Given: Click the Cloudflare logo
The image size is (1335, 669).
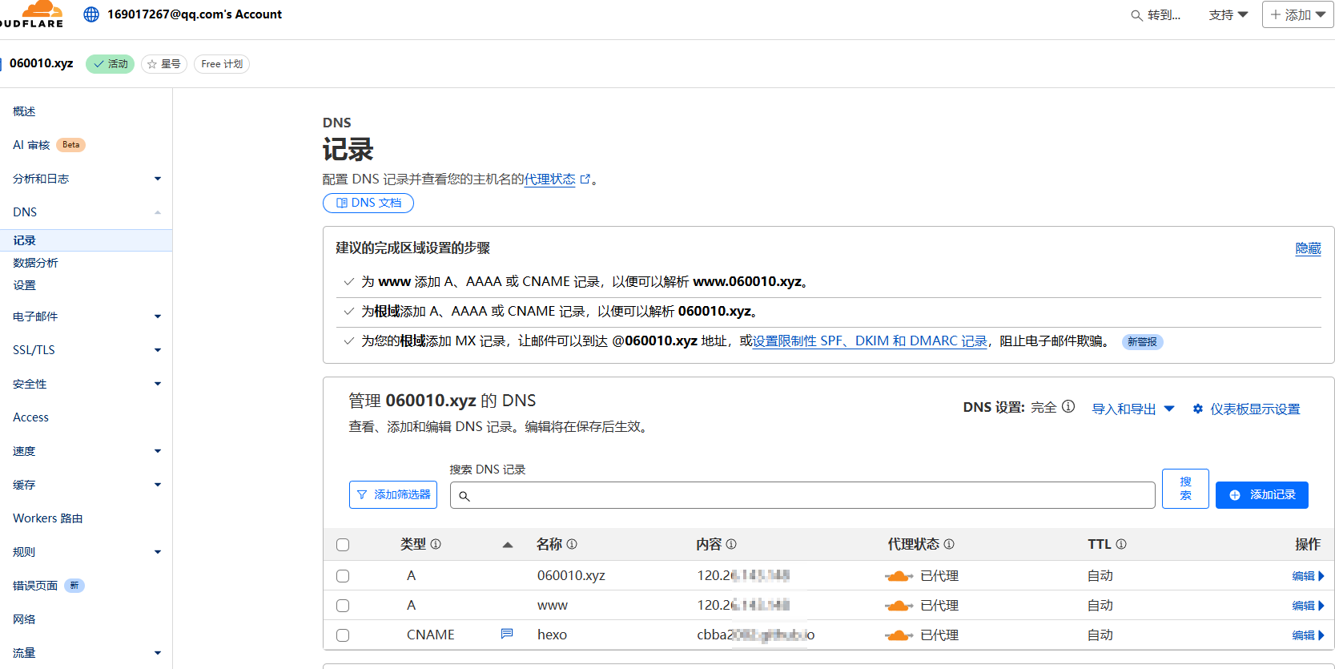Looking at the screenshot, I should [x=32, y=14].
